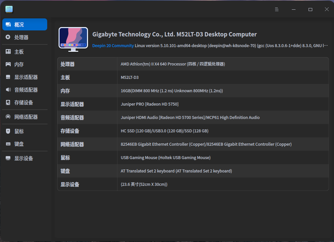Click the 内存 row label in table
Screen dimensions: 334x242
[65, 91]
